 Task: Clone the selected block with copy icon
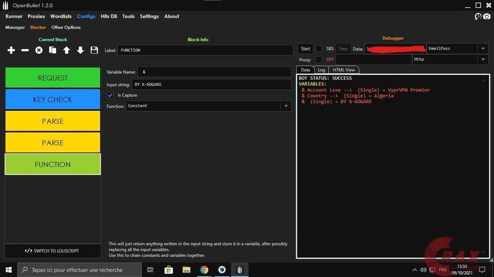(x=53, y=50)
